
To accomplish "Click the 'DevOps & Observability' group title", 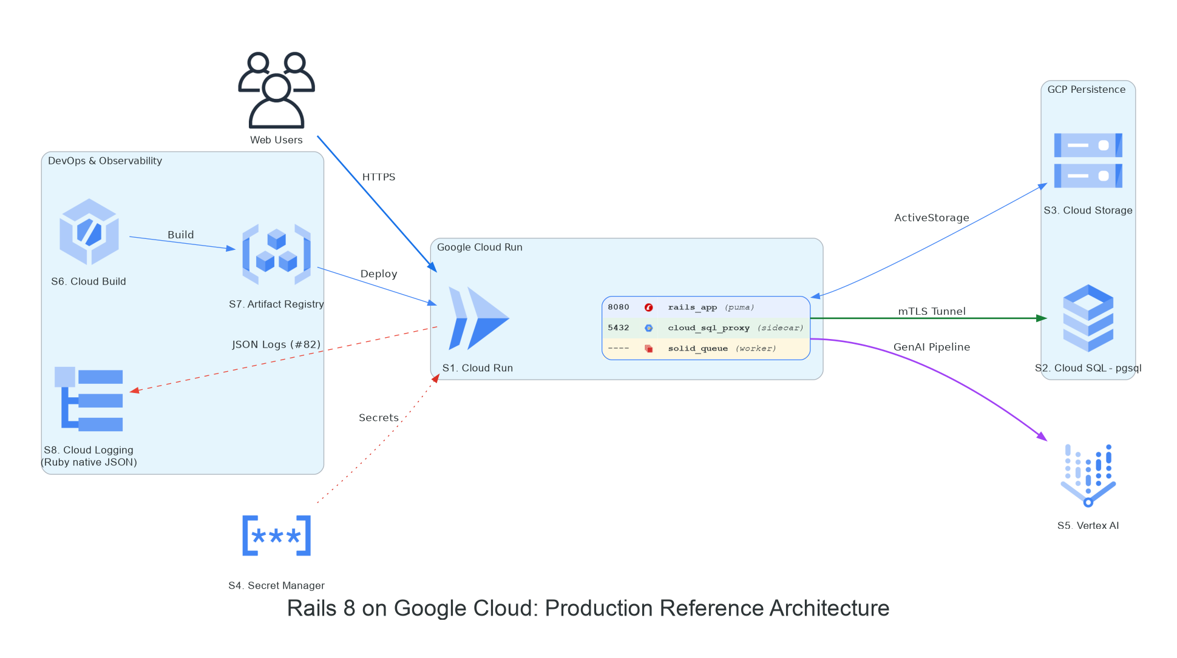I will pyautogui.click(x=105, y=161).
